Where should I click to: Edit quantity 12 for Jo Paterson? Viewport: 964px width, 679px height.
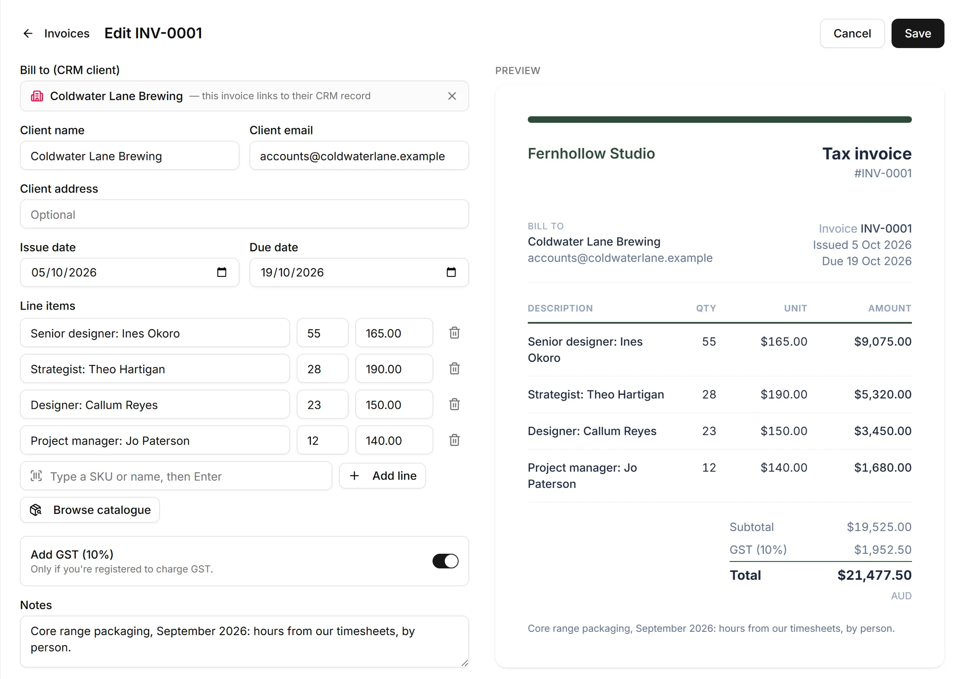tap(322, 440)
